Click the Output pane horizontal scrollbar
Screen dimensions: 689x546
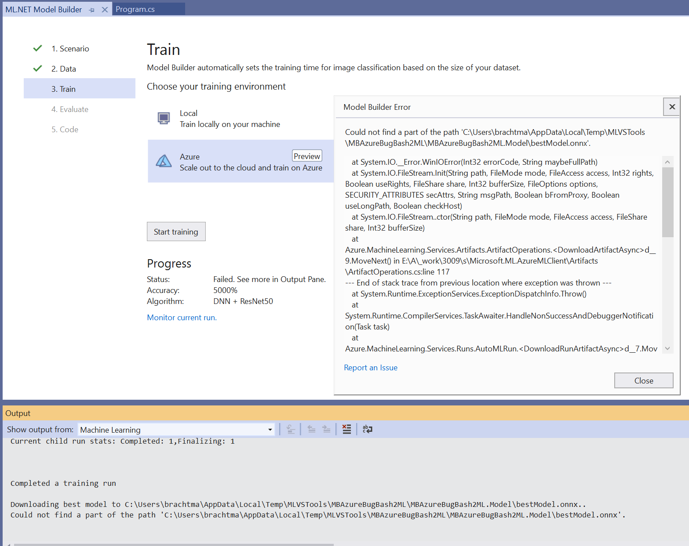coord(174,545)
